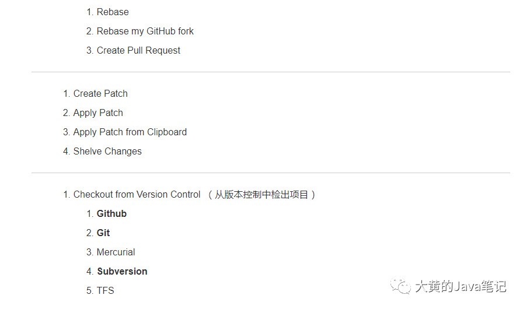This screenshot has height=309, width=523.
Task: Click the WeChat logo icon in watermark
Action: (x=401, y=286)
